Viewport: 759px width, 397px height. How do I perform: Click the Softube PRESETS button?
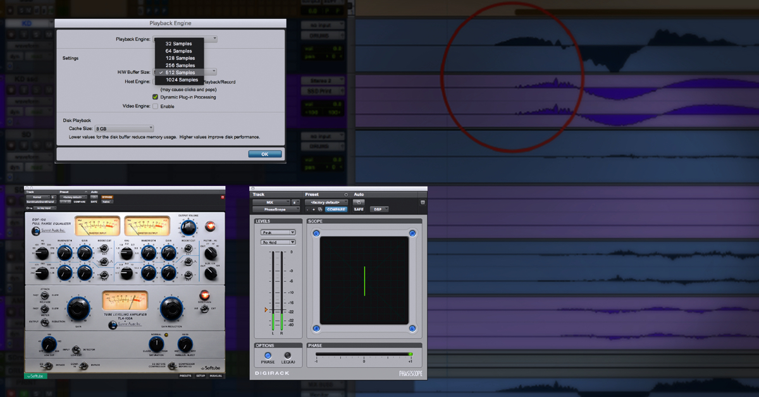click(186, 376)
